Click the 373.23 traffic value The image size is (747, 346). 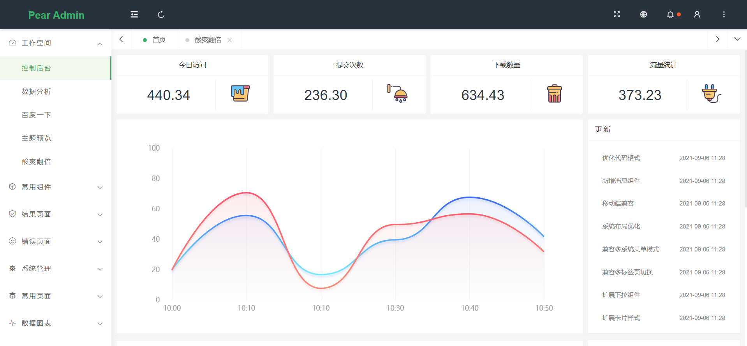pos(640,95)
